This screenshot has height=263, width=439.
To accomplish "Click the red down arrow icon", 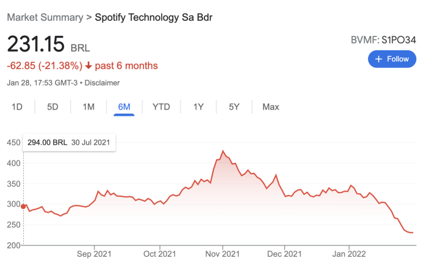I will click(89, 65).
